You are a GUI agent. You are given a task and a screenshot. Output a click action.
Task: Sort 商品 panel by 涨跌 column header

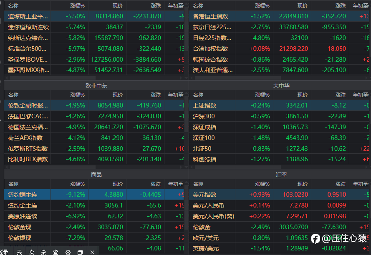tap(155, 184)
